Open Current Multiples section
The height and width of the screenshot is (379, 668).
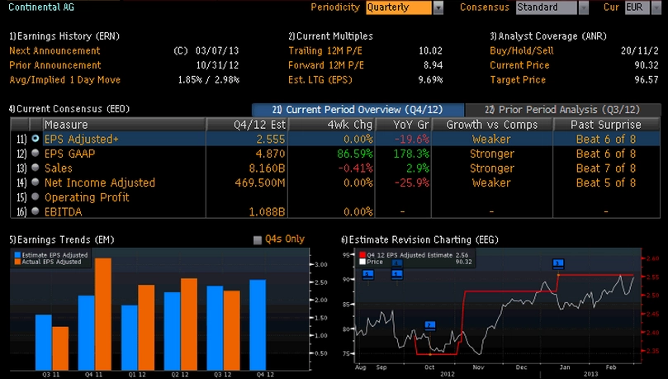pyautogui.click(x=330, y=36)
